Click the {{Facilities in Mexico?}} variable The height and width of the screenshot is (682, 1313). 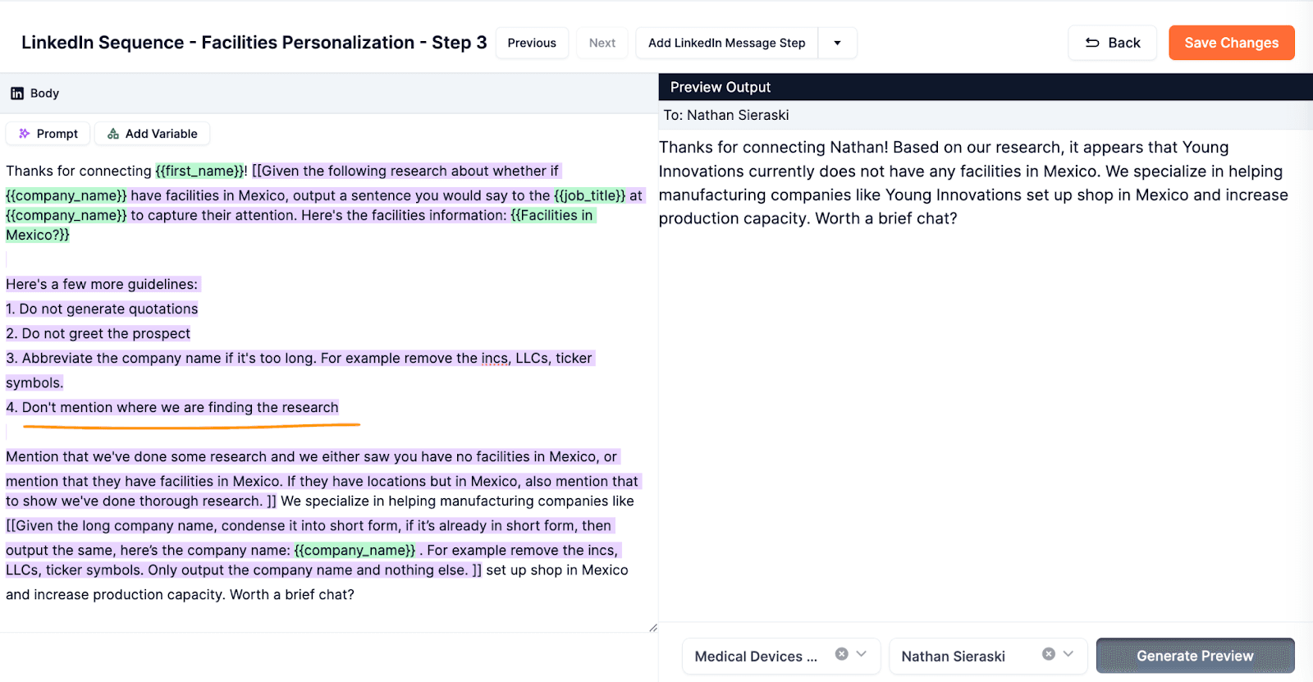click(x=300, y=225)
